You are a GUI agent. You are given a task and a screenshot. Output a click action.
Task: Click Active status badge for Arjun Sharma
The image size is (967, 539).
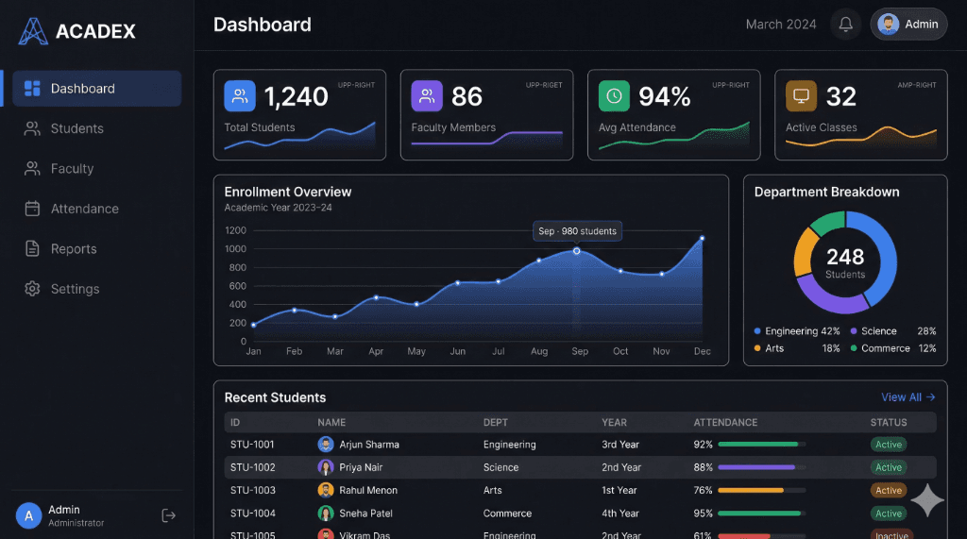pyautogui.click(x=888, y=445)
